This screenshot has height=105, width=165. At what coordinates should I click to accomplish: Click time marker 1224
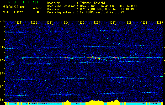[66, 22]
